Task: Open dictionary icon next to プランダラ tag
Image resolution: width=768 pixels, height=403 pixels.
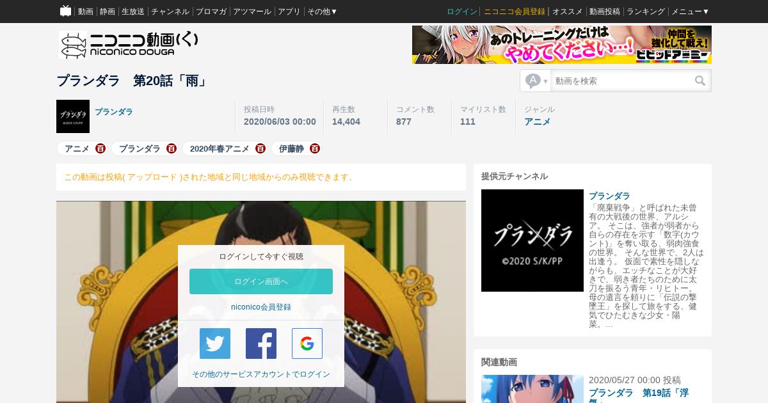Action: [x=171, y=148]
